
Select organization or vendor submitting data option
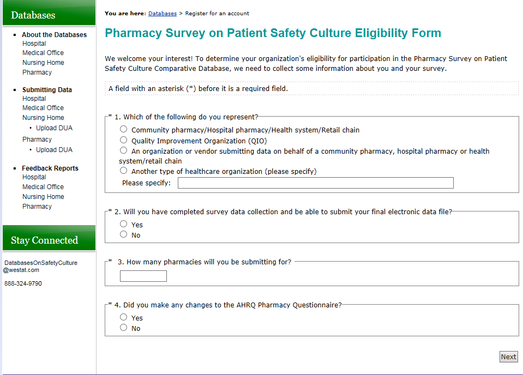124,150
